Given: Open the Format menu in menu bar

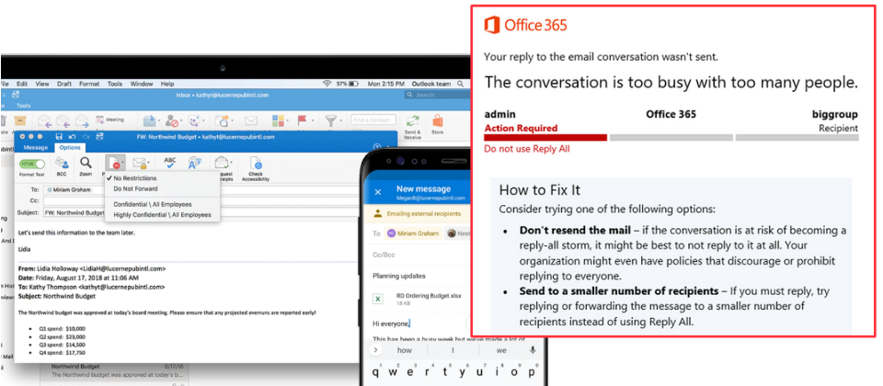Looking at the screenshot, I should [x=89, y=84].
